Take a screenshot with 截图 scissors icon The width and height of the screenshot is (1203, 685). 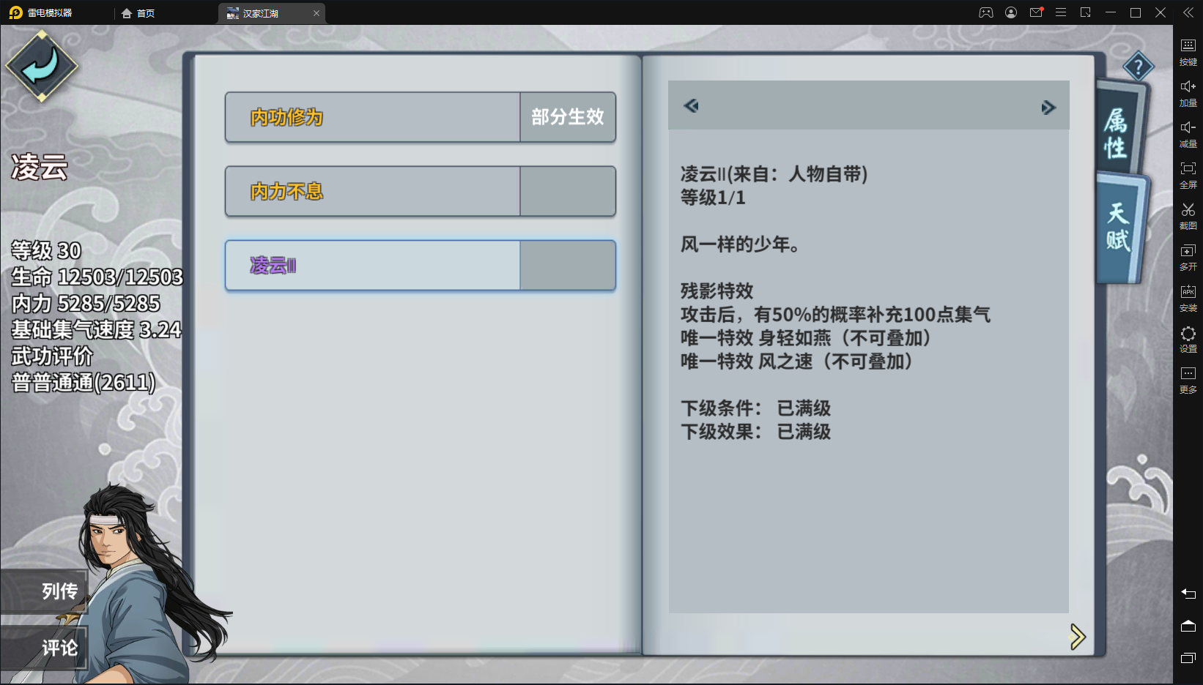[1188, 216]
